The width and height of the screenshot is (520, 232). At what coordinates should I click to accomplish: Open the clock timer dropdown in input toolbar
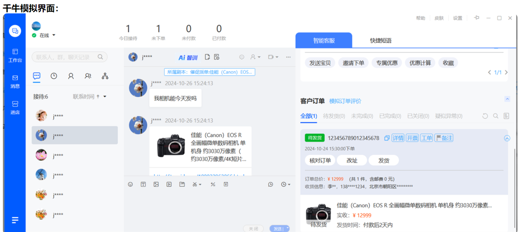286,184
